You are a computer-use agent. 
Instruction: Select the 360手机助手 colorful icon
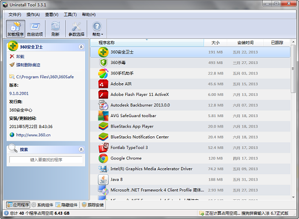tap(103, 73)
